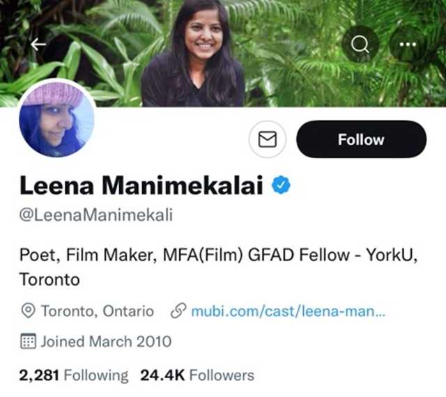This screenshot has height=397, width=446.
Task: Enlarge the round profile avatar photo
Action: [x=56, y=118]
